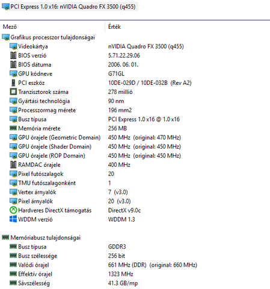This screenshot has width=270, height=289.
Task: Click the Mező column header
Action: coord(10,26)
